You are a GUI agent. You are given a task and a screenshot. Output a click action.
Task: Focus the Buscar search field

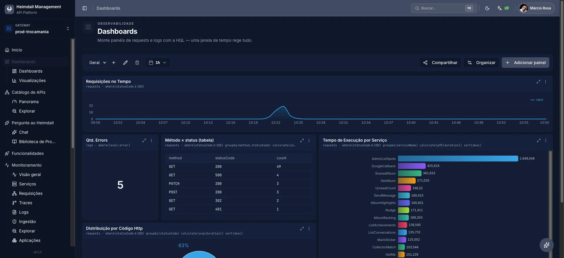click(444, 8)
